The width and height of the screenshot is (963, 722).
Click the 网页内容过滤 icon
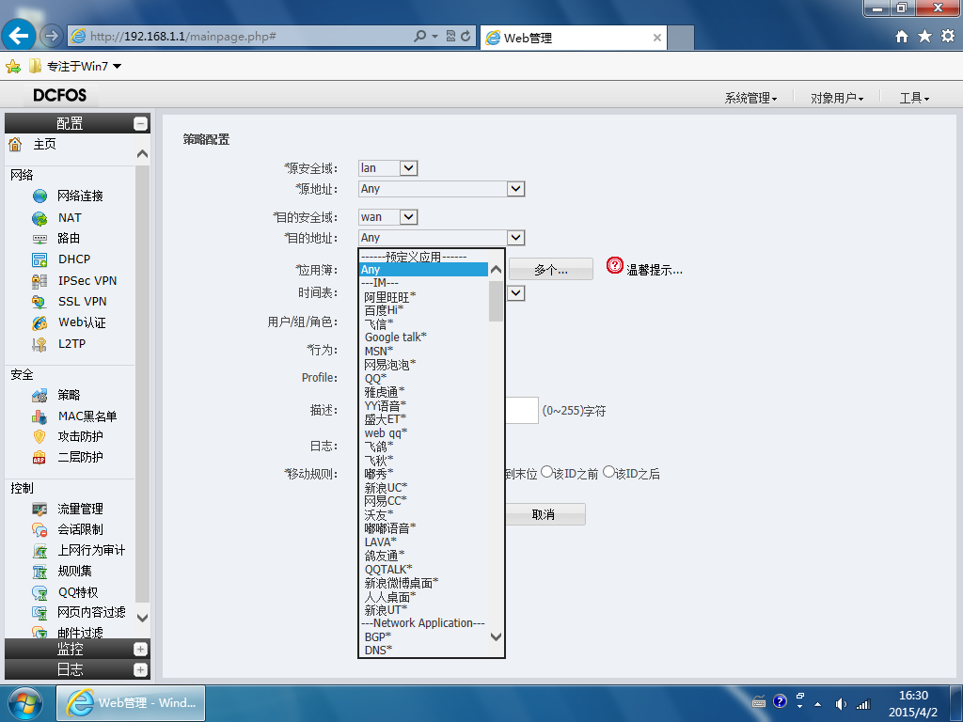click(x=39, y=613)
